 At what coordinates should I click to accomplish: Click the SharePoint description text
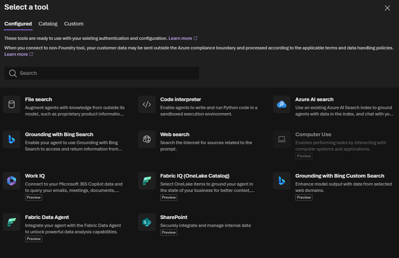[x=205, y=225]
